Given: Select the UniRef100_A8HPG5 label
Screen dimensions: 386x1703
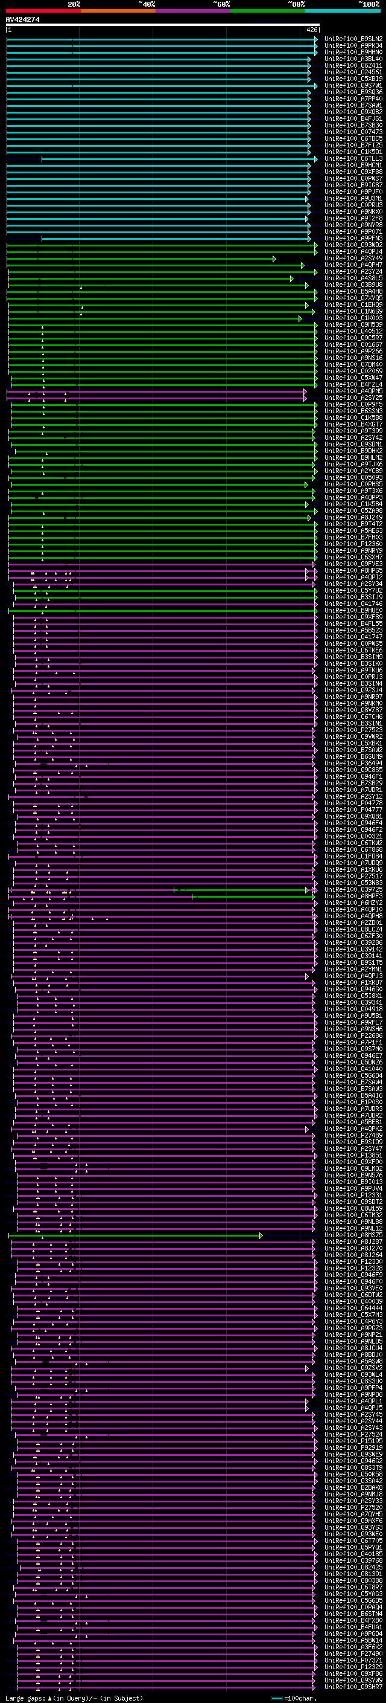Looking at the screenshot, I should (x=353, y=570).
